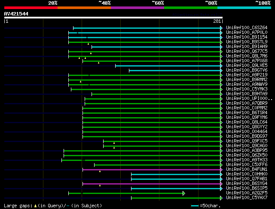The image size is (275, 209).
Task: Select the UniRef100_C5XFF6 label
Action: pos(247,165)
